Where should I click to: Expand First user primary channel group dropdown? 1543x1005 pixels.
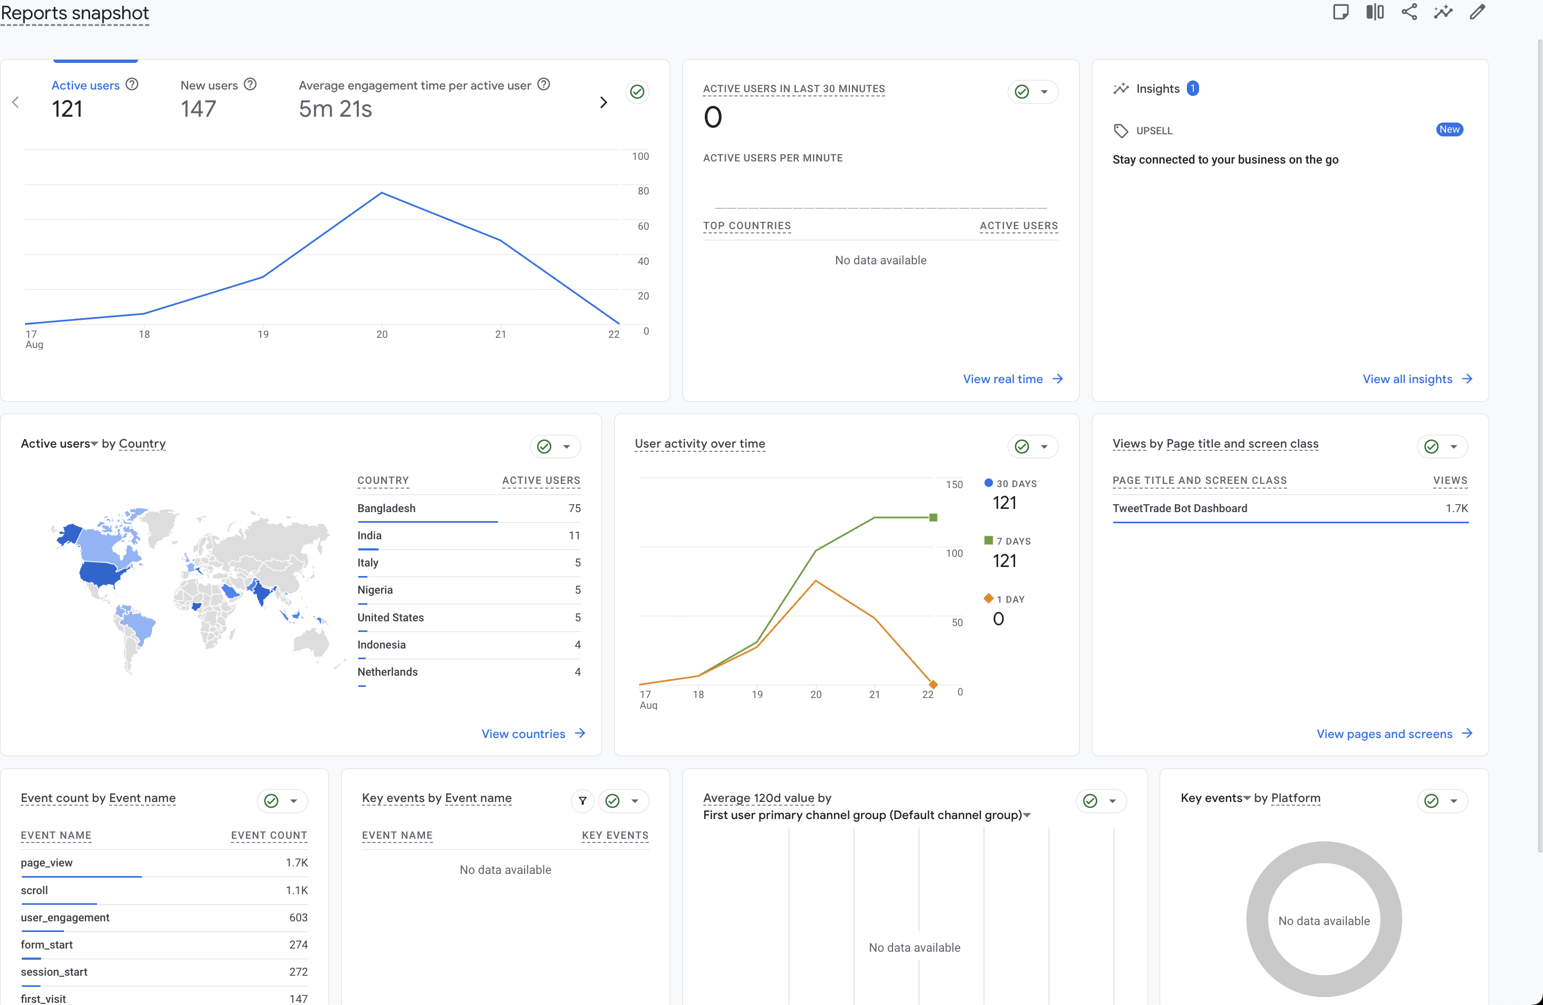click(x=1027, y=815)
